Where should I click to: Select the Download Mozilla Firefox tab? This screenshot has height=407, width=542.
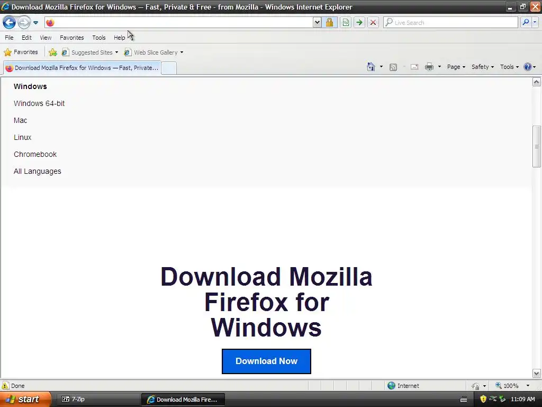(x=82, y=68)
